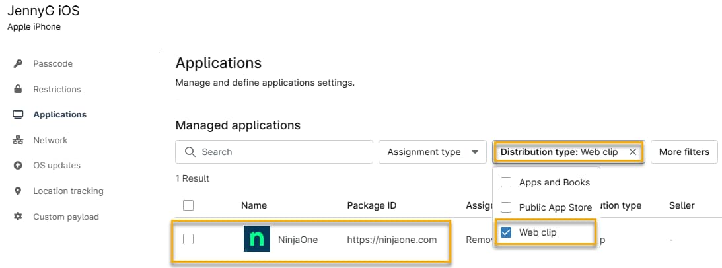Viewport: 722px width, 268px height.
Task: Check the Apps and Books option
Action: pos(506,182)
